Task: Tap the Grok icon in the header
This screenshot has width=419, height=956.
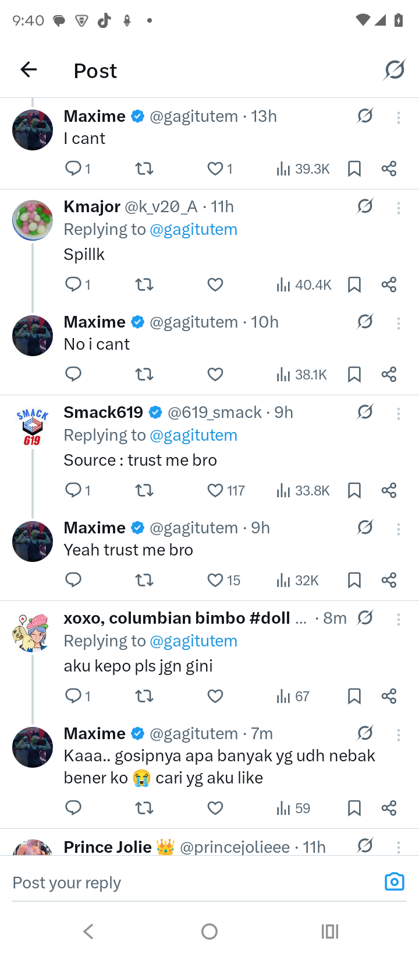Action: 395,70
